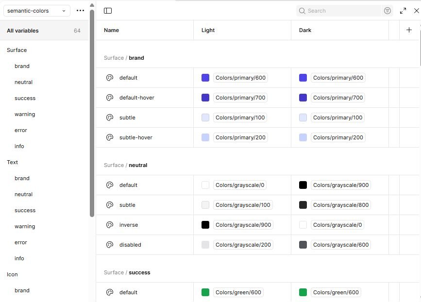Click Dark swatch for neutral default

click(x=303, y=185)
